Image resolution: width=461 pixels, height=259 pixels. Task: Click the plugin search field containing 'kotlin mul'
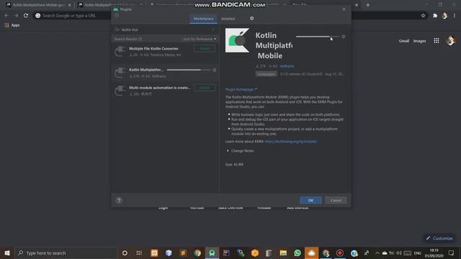pyautogui.click(x=165, y=29)
